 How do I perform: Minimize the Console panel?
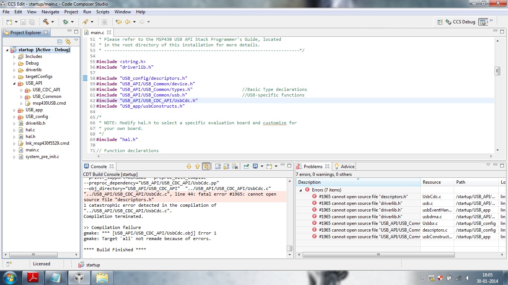tap(282, 165)
